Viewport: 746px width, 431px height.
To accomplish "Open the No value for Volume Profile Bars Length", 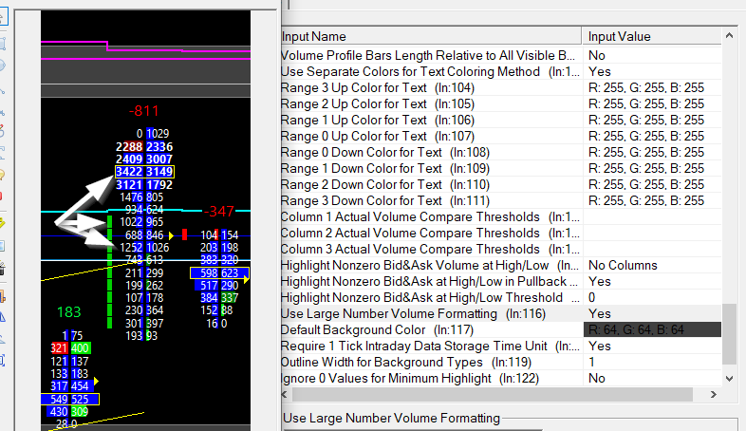I will [652, 55].
